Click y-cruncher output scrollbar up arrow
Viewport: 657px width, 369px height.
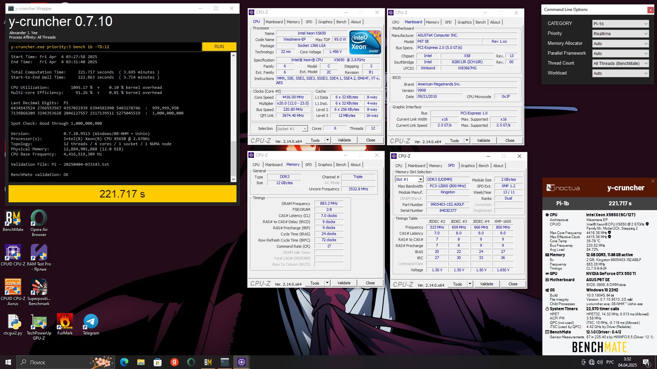pos(234,55)
